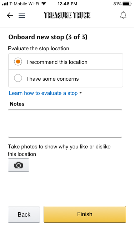Viewport: 134px width, 238px height.
Task: Tap the Wi-Fi status icon
Action: [x=44, y=4]
